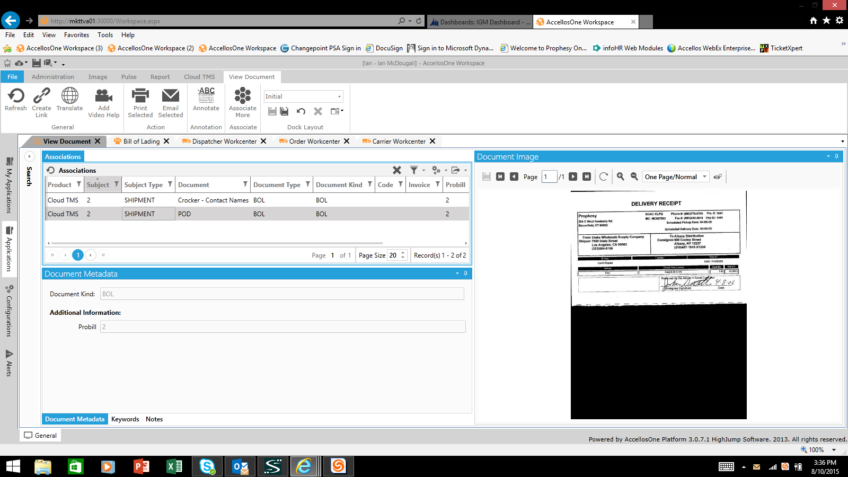
Task: Switch to the Cloud TMS ribbon tab
Action: tap(199, 77)
